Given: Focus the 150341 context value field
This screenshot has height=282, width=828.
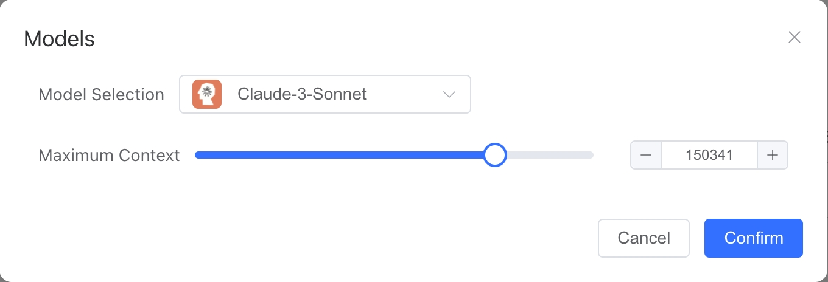Looking at the screenshot, I should pyautogui.click(x=709, y=155).
